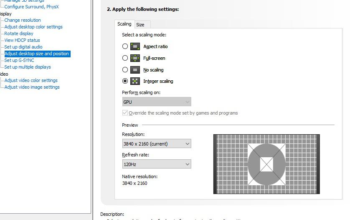Select the Full-screen radio button
350x220 pixels.
(125, 58)
